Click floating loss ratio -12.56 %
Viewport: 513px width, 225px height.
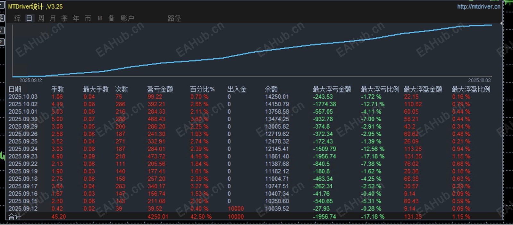373,149
